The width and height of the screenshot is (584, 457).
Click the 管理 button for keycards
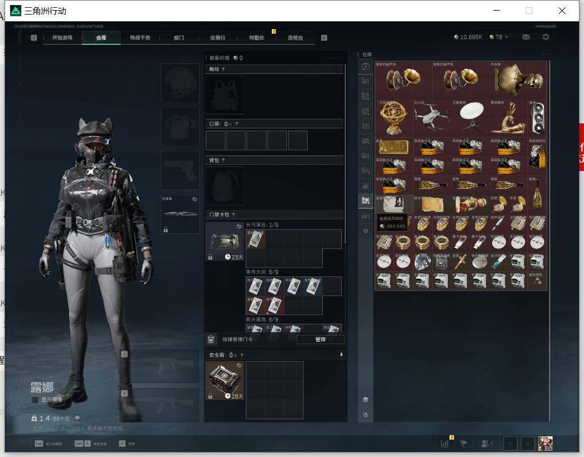[321, 339]
